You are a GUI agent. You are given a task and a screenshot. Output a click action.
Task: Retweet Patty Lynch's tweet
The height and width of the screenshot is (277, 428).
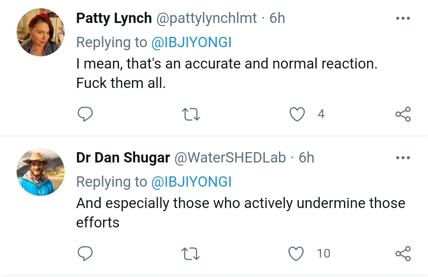[191, 115]
